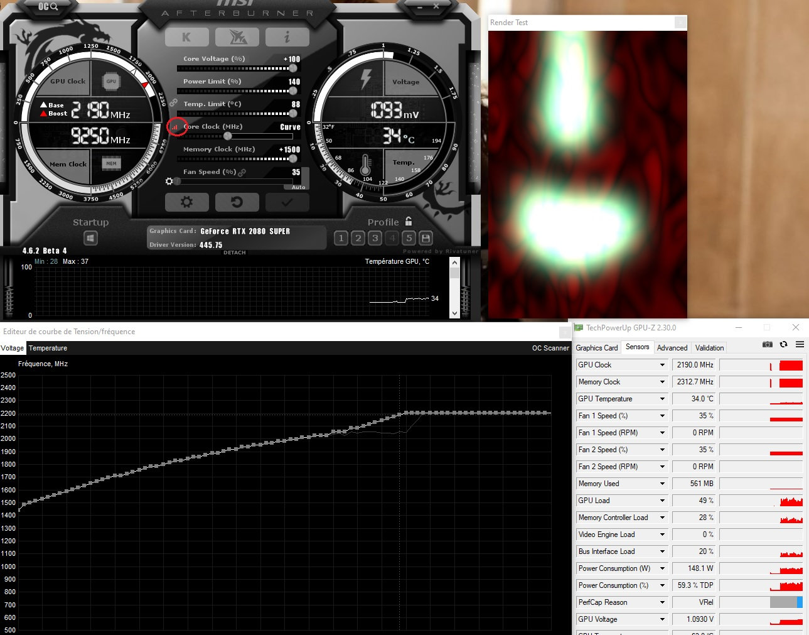Close the voltage/frequency curve editor window

(564, 332)
